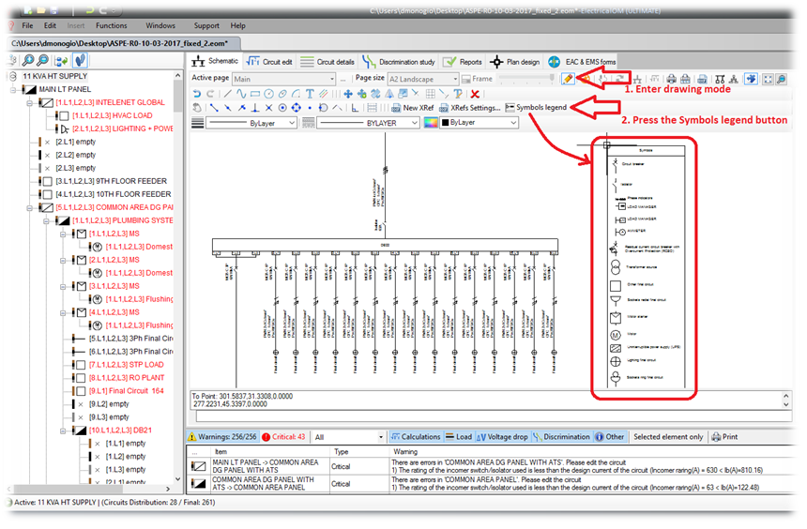Image resolution: width=807 pixels, height=529 pixels.
Task: Open the color palette swatch icon
Action: point(431,123)
